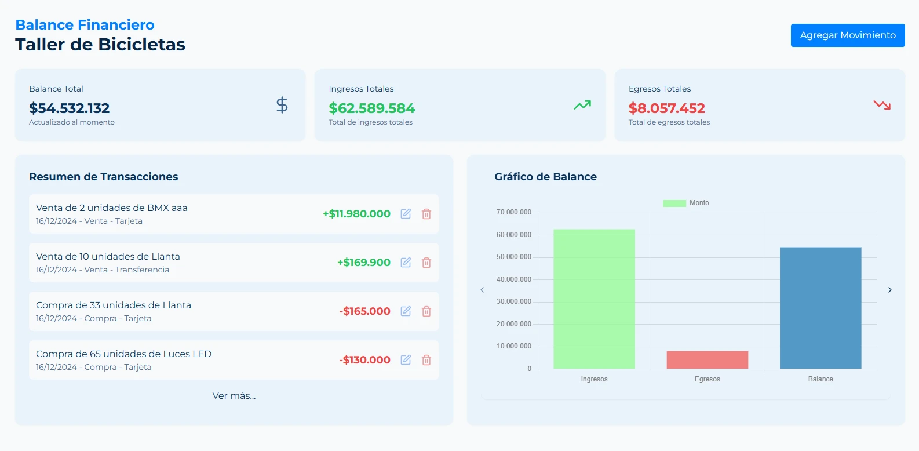Delete the Venta de 2 unidades de BMX transaction
The height and width of the screenshot is (451, 919).
[426, 214]
